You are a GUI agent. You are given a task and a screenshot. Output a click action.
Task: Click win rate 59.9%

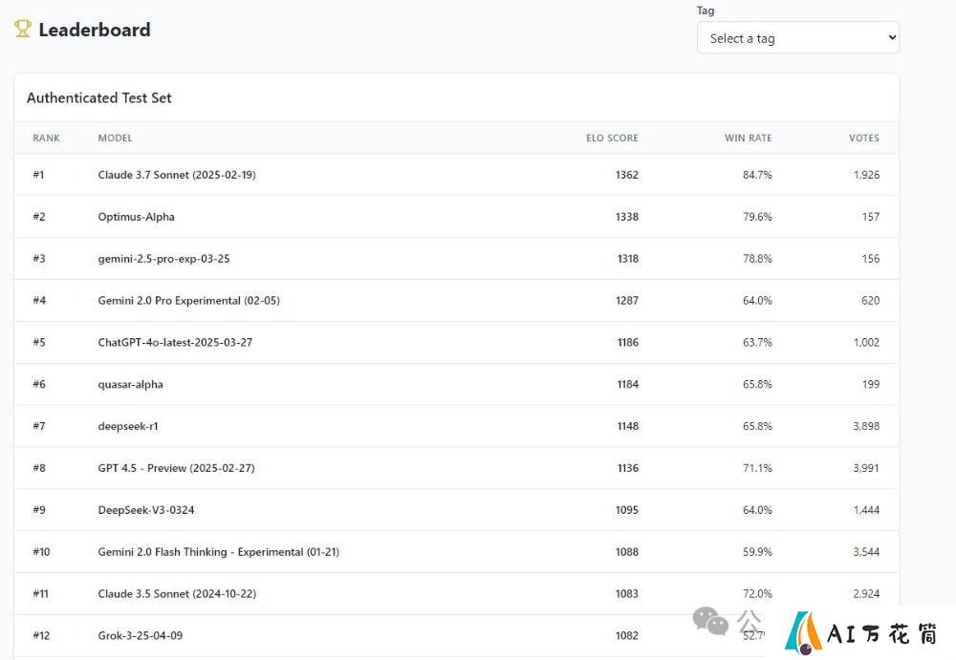click(x=757, y=551)
